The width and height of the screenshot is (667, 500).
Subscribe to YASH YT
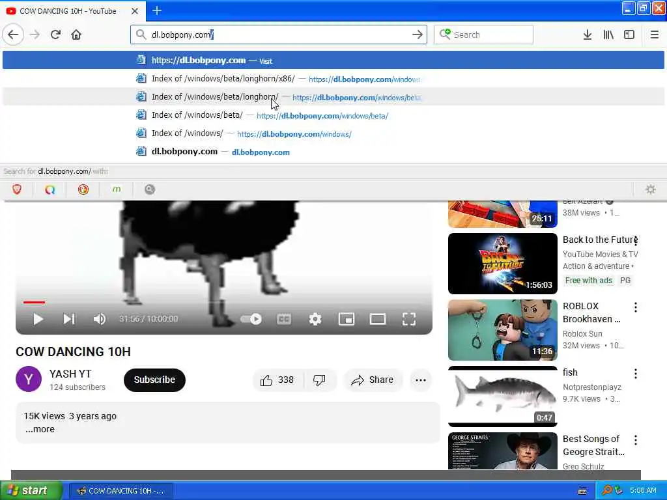tap(154, 380)
